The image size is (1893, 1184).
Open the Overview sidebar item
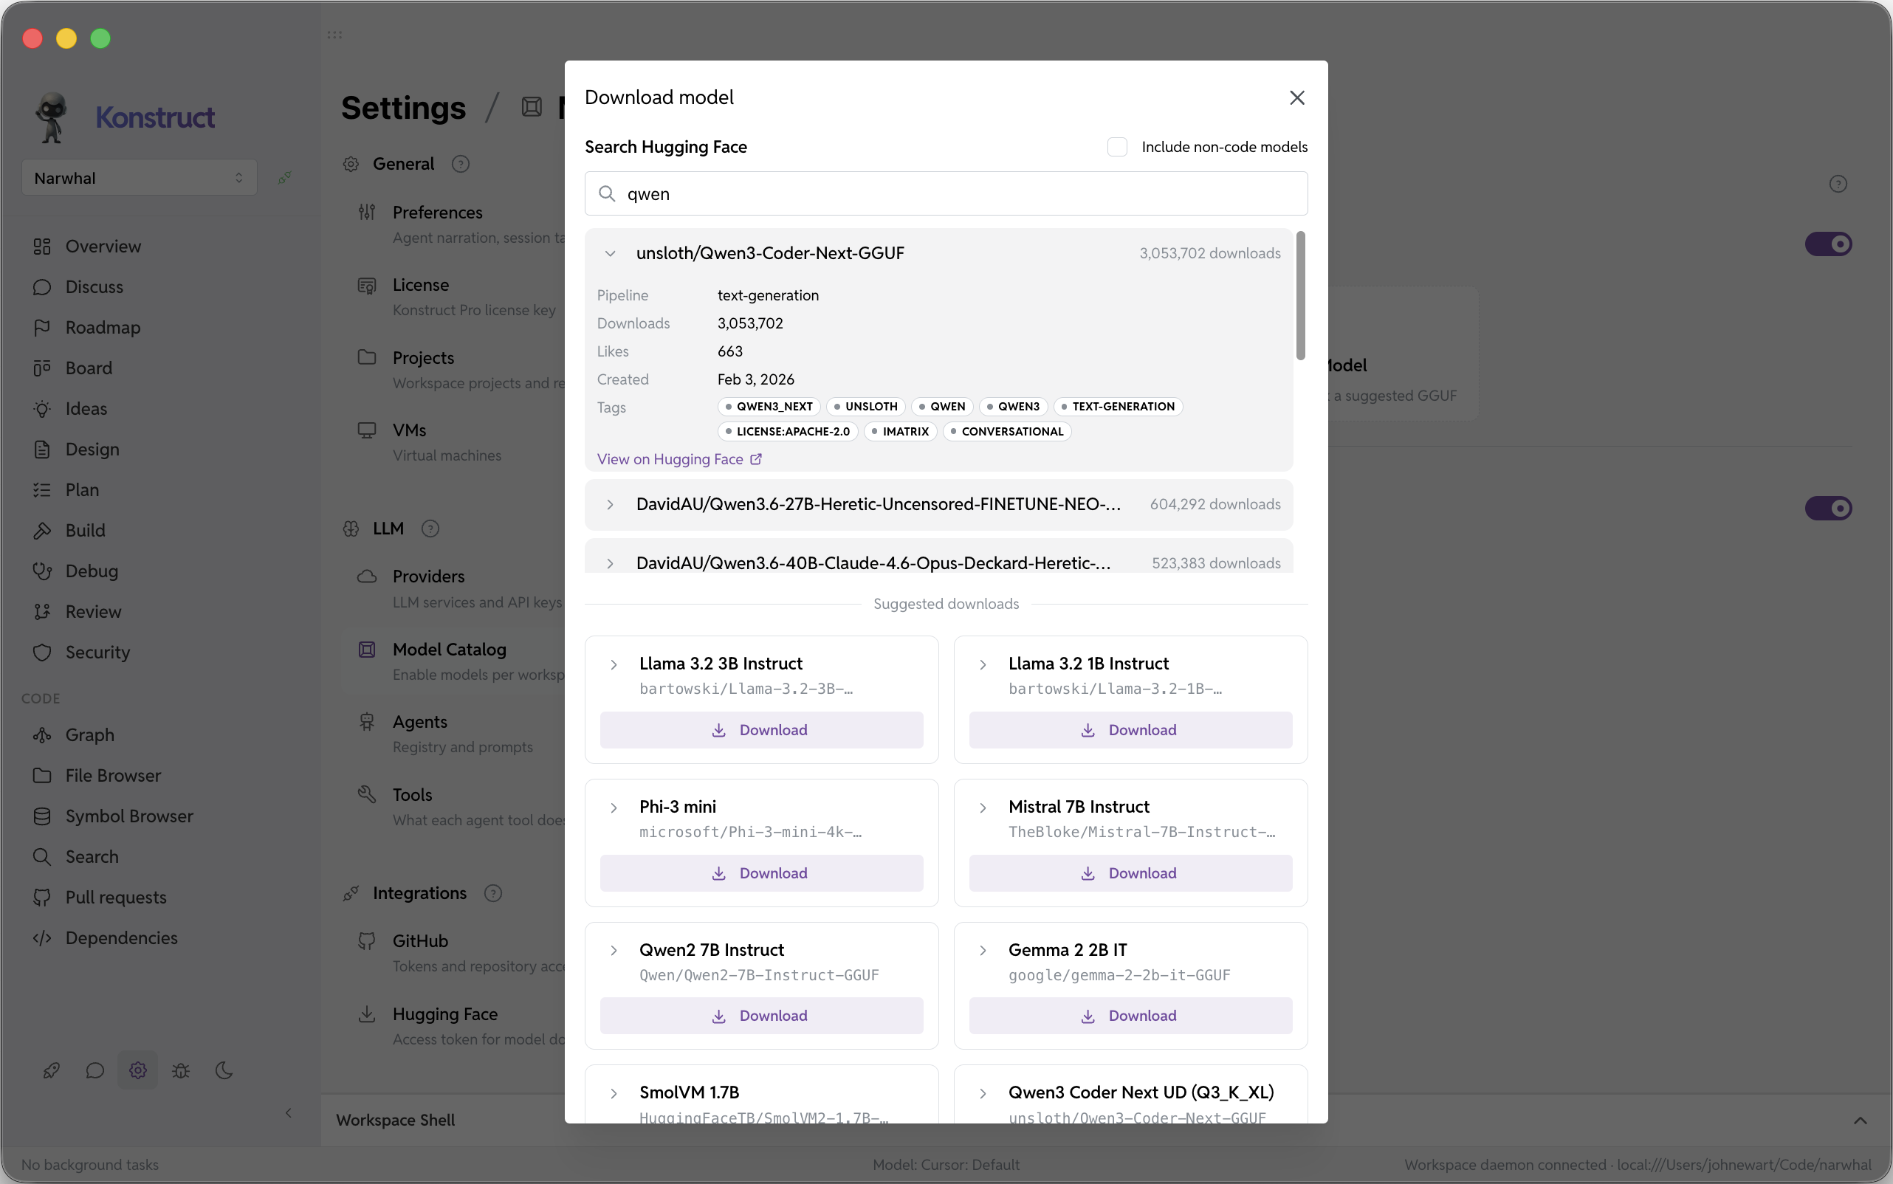(103, 246)
